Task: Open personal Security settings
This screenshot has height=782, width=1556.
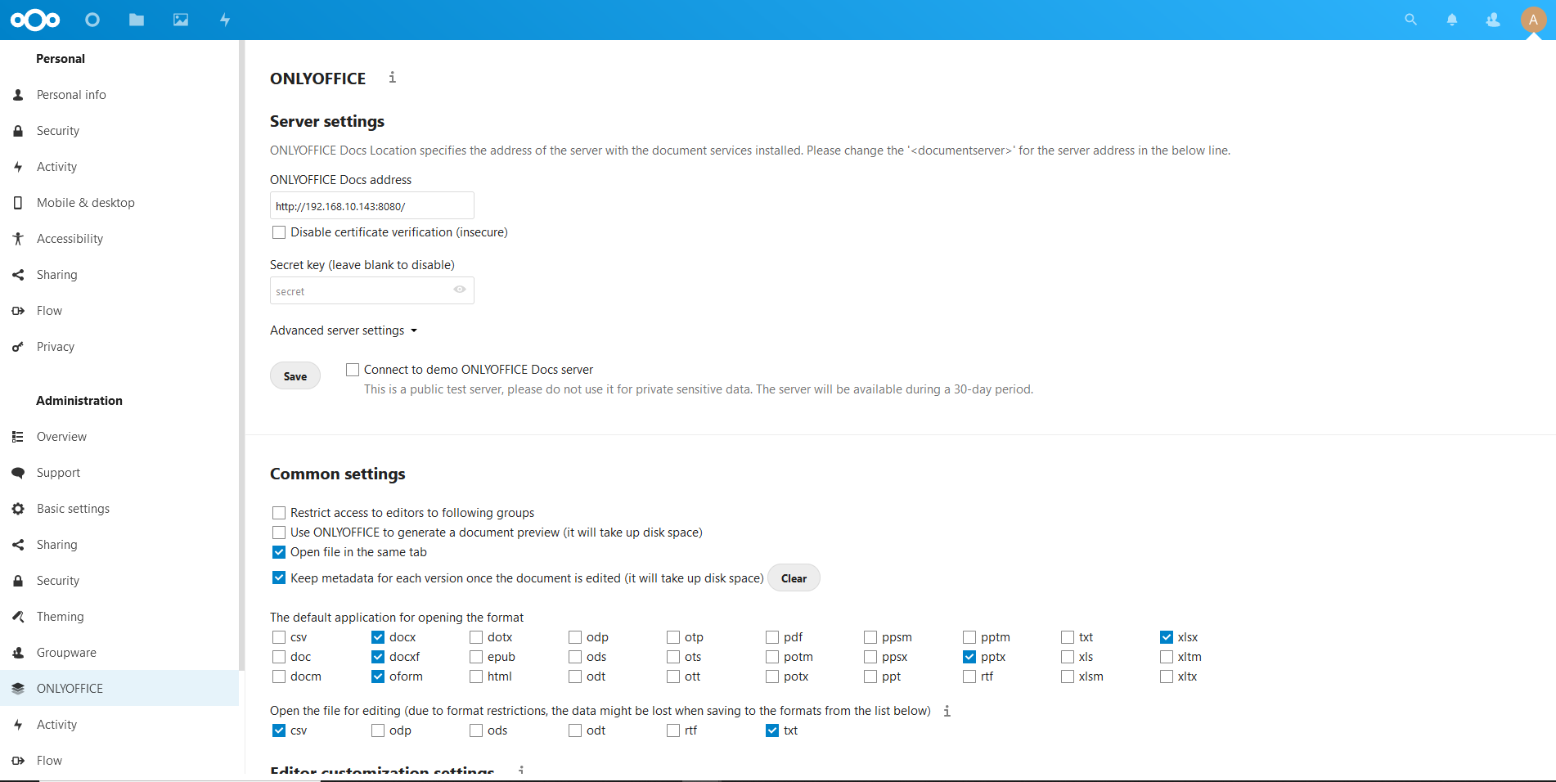Action: tap(119, 131)
